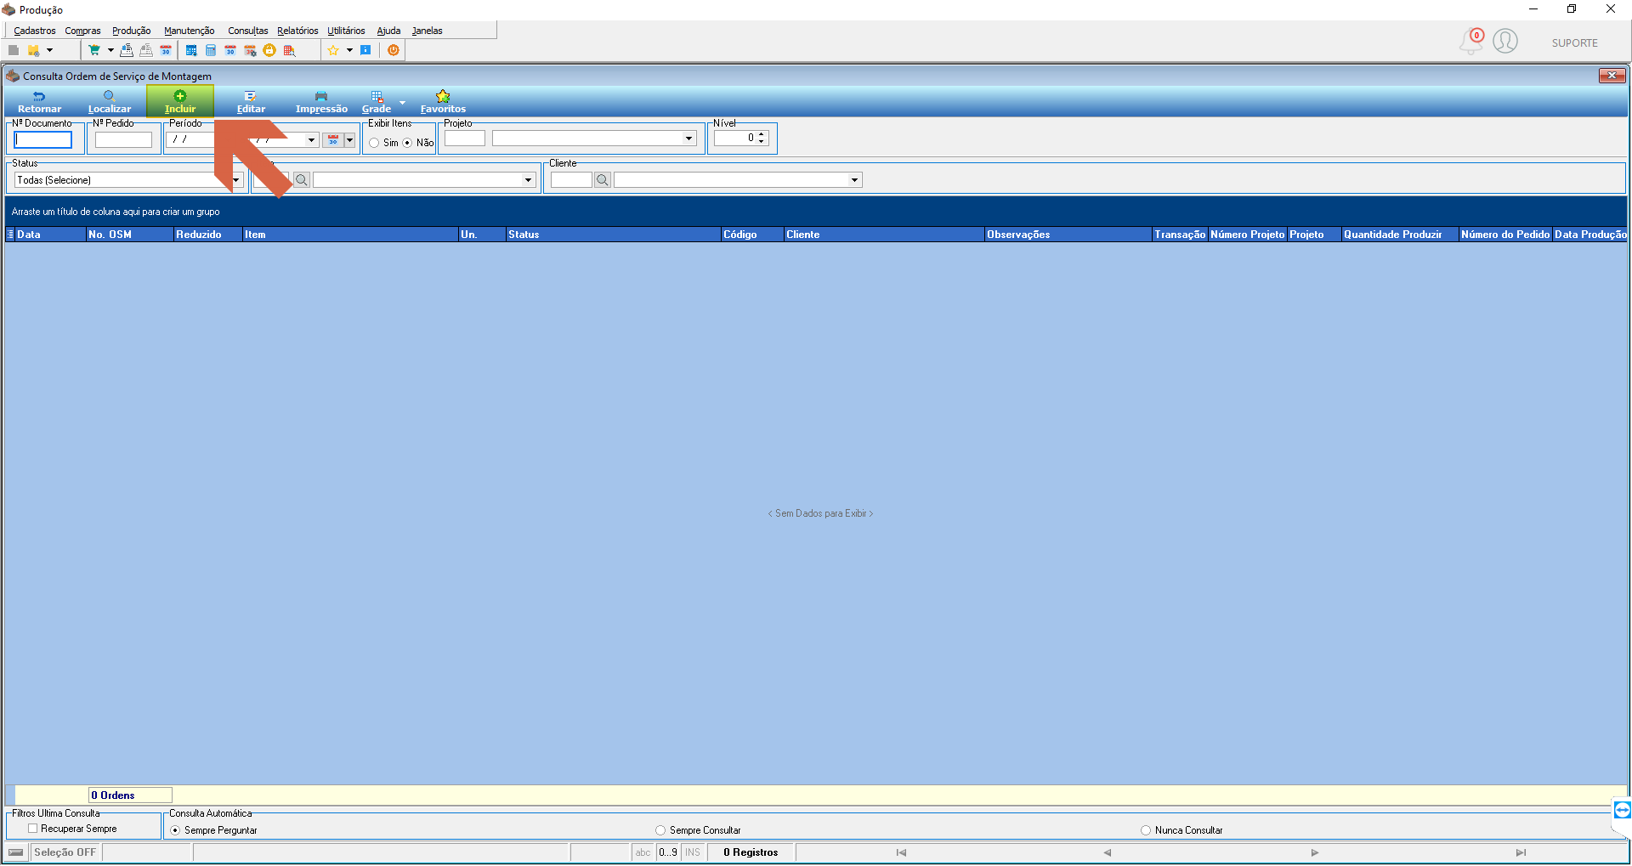
Task: Click the blue cash register toolbar icon
Action: click(x=127, y=50)
